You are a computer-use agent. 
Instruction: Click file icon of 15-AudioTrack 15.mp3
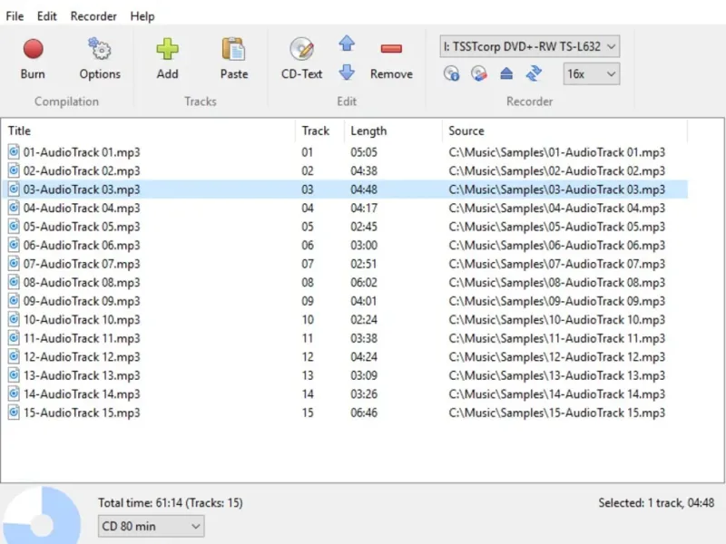point(14,413)
